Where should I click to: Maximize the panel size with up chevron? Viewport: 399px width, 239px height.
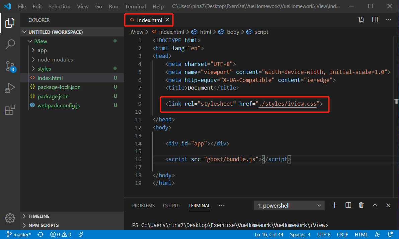375,205
